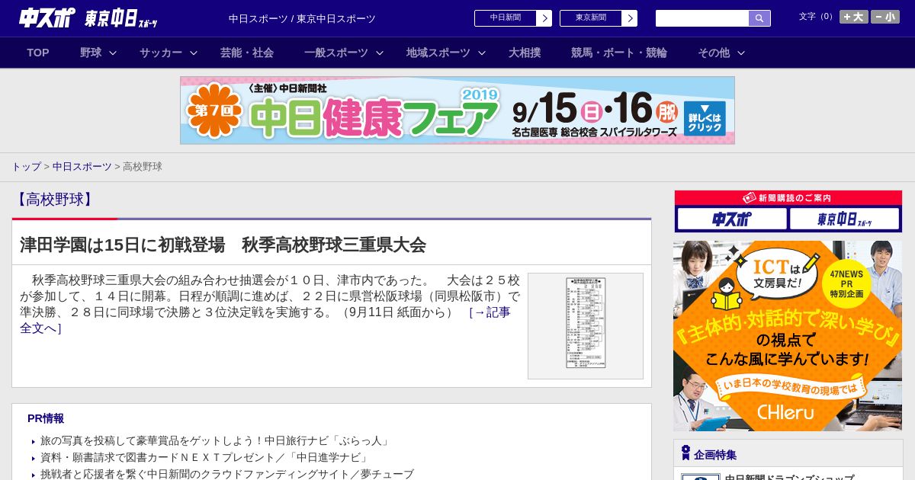Open 中日新聞 header link button
The width and height of the screenshot is (915, 480).
point(513,18)
